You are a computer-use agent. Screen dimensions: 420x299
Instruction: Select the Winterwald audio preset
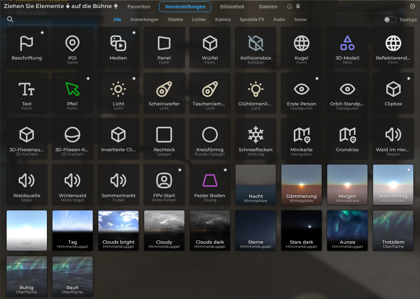point(72,185)
